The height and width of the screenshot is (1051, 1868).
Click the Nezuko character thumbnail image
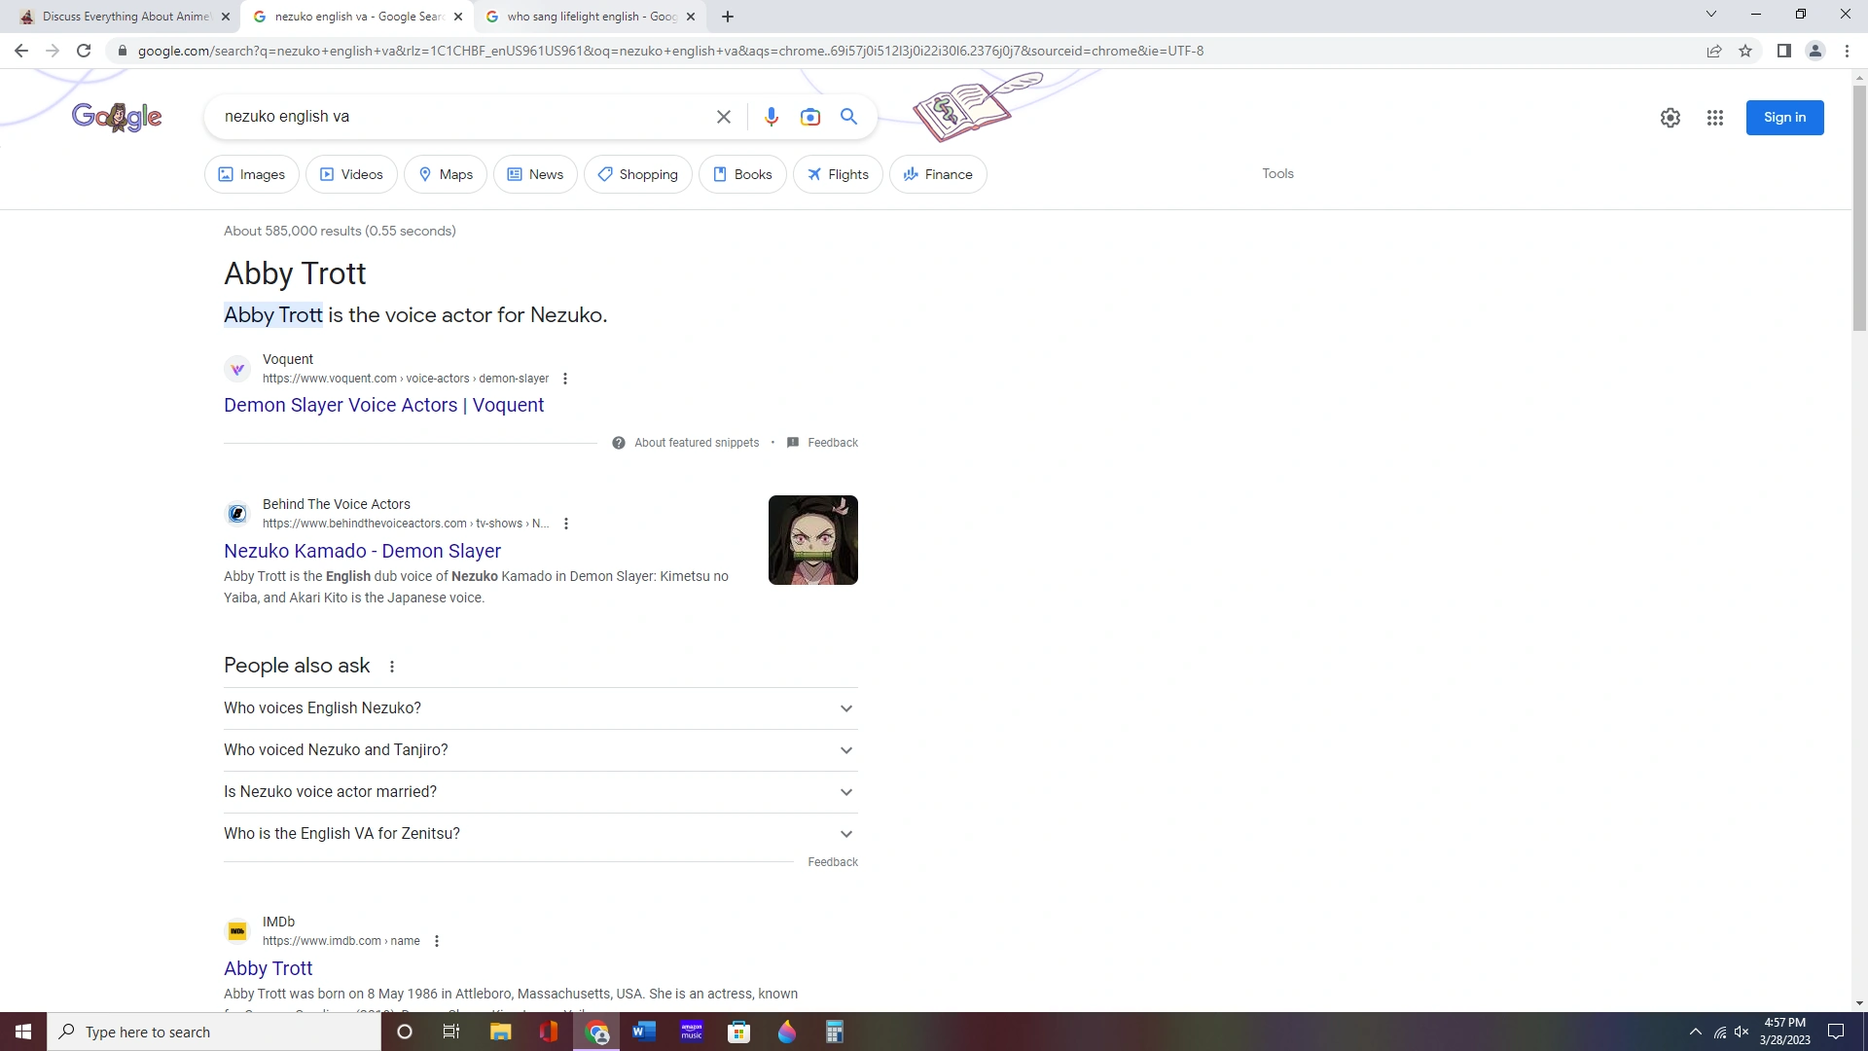tap(812, 540)
